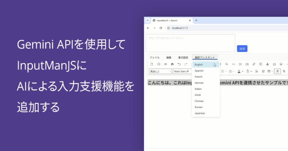Undo the last edit
This screenshot has height=151, width=288.
point(179,64)
